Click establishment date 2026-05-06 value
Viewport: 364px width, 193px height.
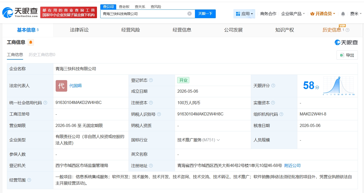[x=188, y=91]
